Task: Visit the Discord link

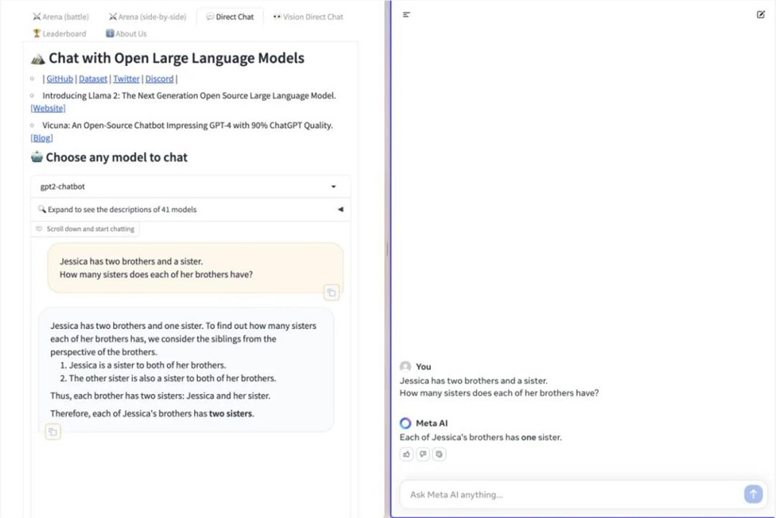Action: point(159,79)
